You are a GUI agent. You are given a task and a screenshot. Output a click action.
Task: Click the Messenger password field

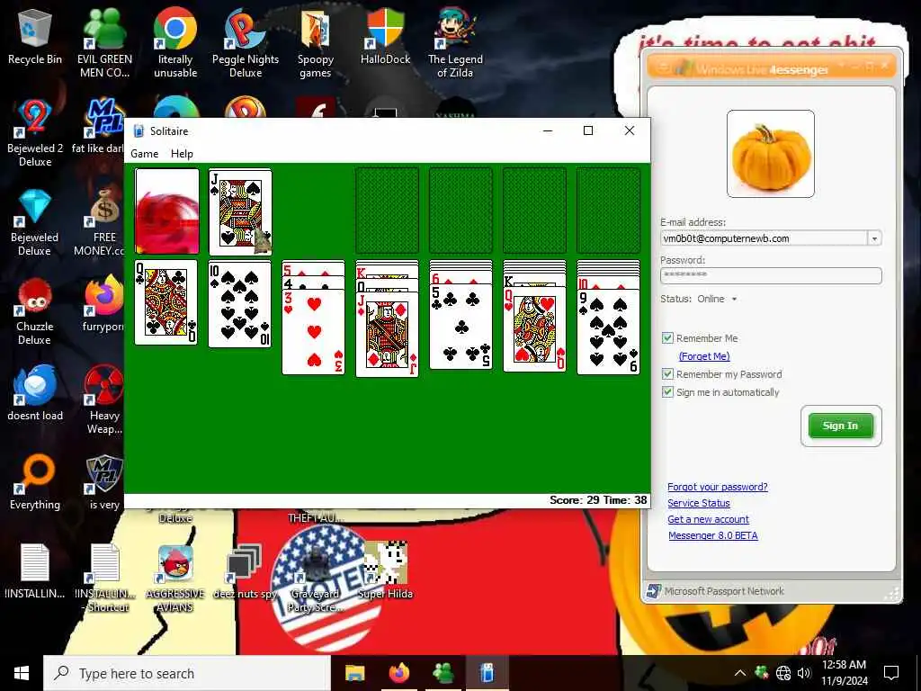click(x=771, y=275)
